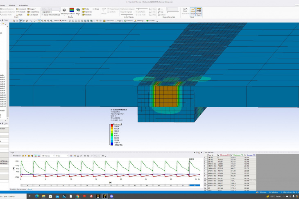Image resolution: width=299 pixels, height=199 pixels.
Task: Click the Maximum result button
Action: tap(87, 12)
